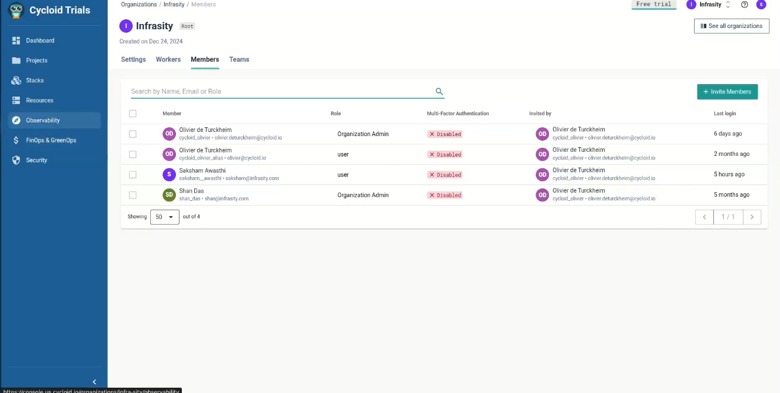This screenshot has height=393, width=780.
Task: Go to next page of members
Action: click(752, 217)
